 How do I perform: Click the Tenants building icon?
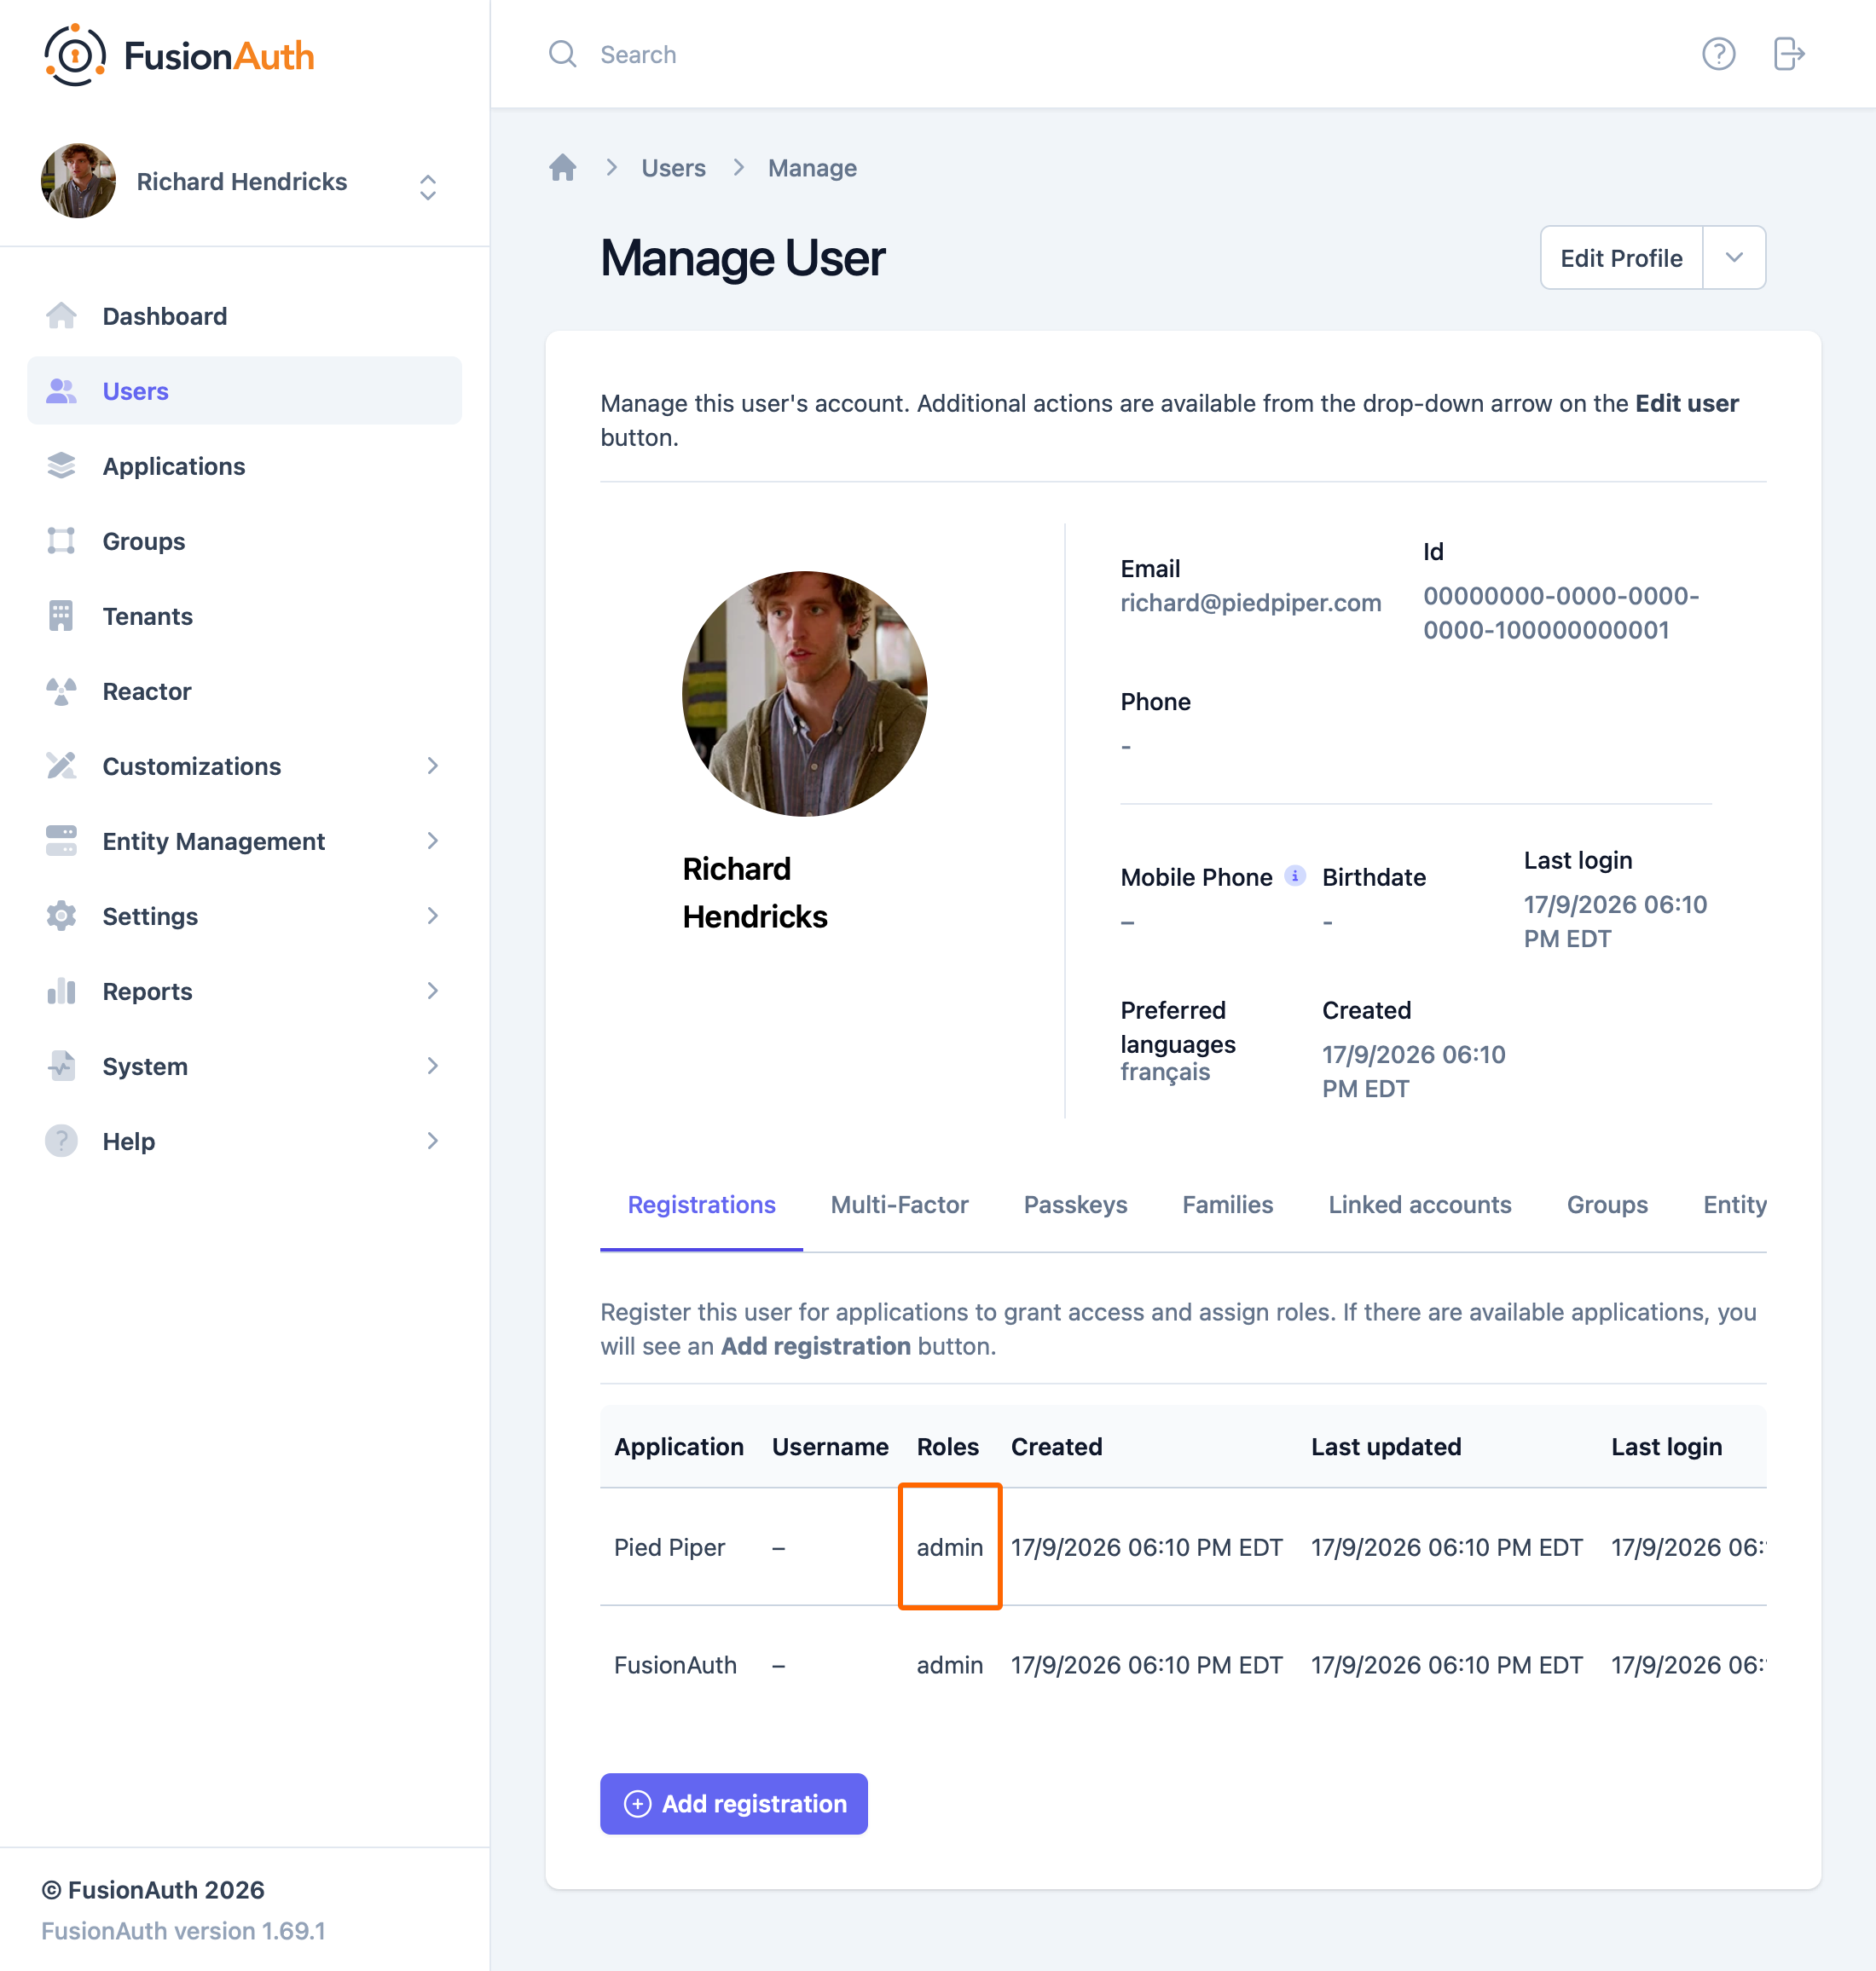point(61,616)
